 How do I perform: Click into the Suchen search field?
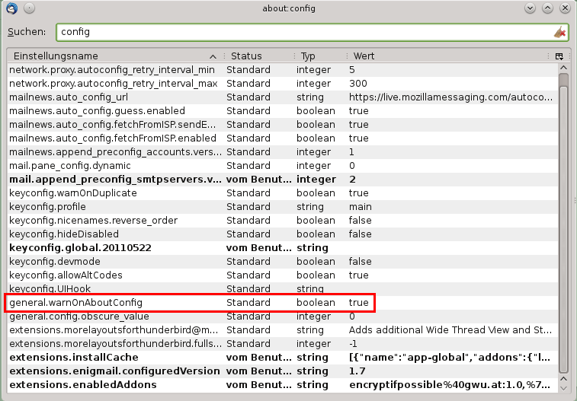pos(305,33)
